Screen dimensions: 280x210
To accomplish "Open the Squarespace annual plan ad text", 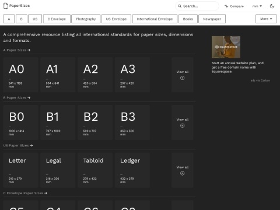I will tap(237, 67).
